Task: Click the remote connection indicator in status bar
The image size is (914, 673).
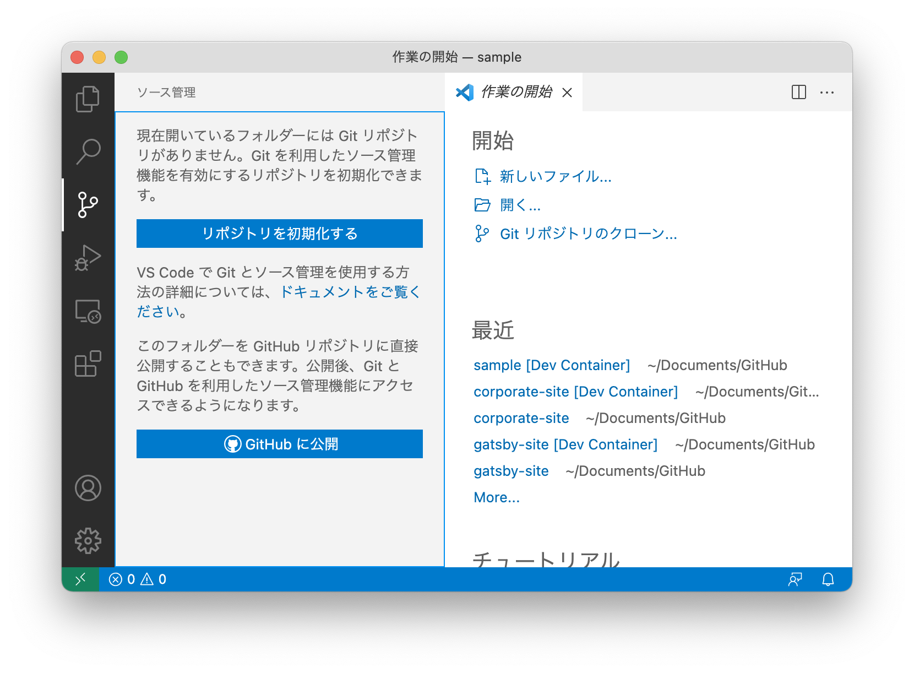Action: click(x=80, y=579)
